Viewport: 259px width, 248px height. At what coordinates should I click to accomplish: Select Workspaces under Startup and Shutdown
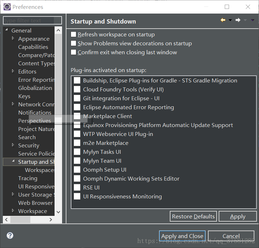pos(40,170)
